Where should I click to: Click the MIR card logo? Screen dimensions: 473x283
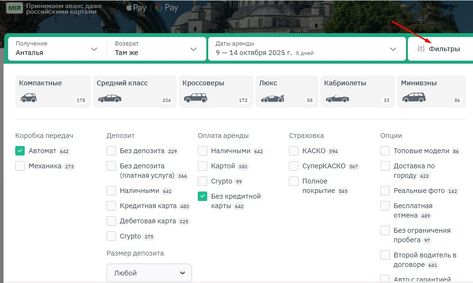pyautogui.click(x=14, y=8)
